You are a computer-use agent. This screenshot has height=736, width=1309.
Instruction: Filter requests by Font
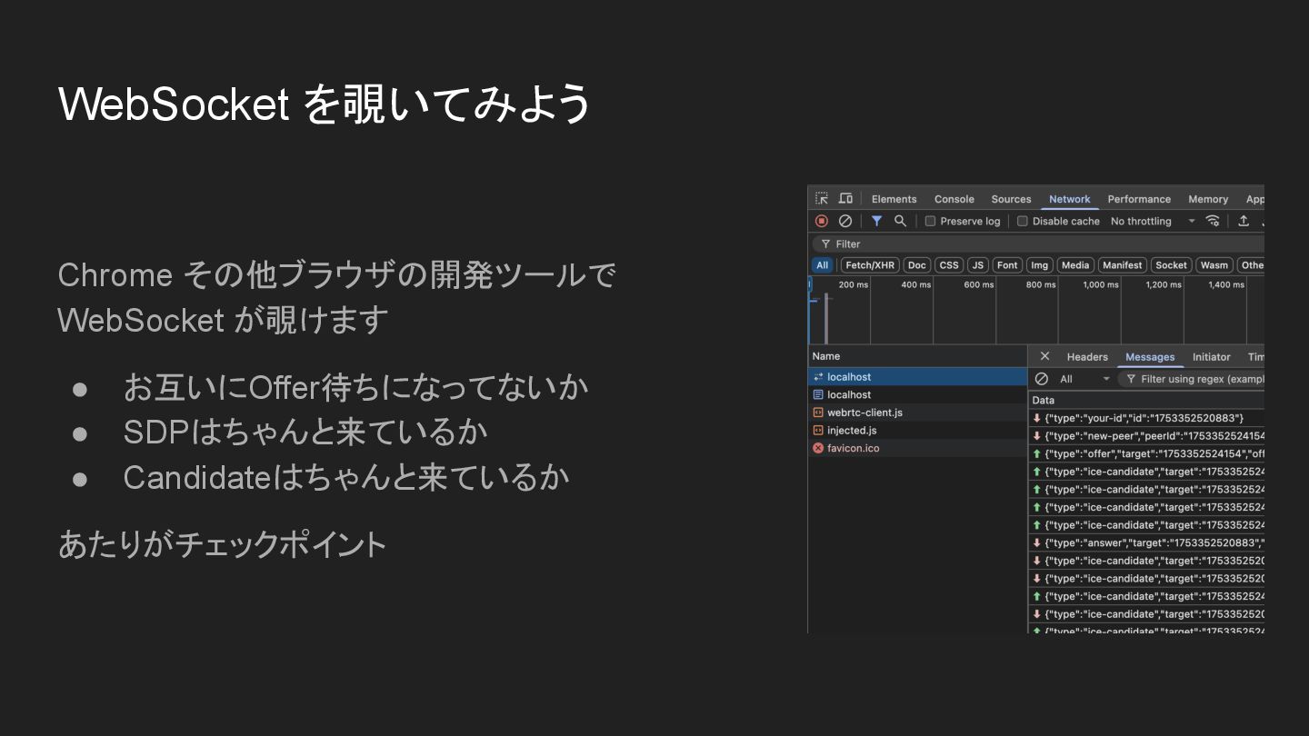coord(1007,265)
